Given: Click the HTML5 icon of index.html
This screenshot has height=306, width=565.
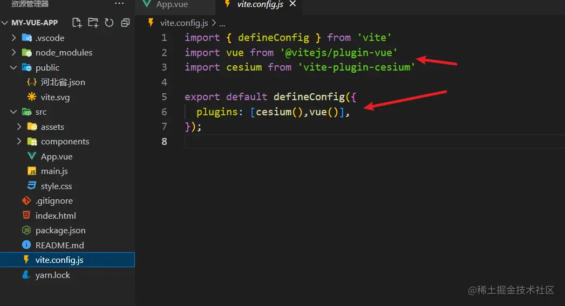Looking at the screenshot, I should click(26, 215).
